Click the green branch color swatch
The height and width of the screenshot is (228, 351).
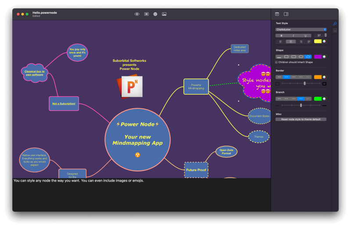pos(318,99)
